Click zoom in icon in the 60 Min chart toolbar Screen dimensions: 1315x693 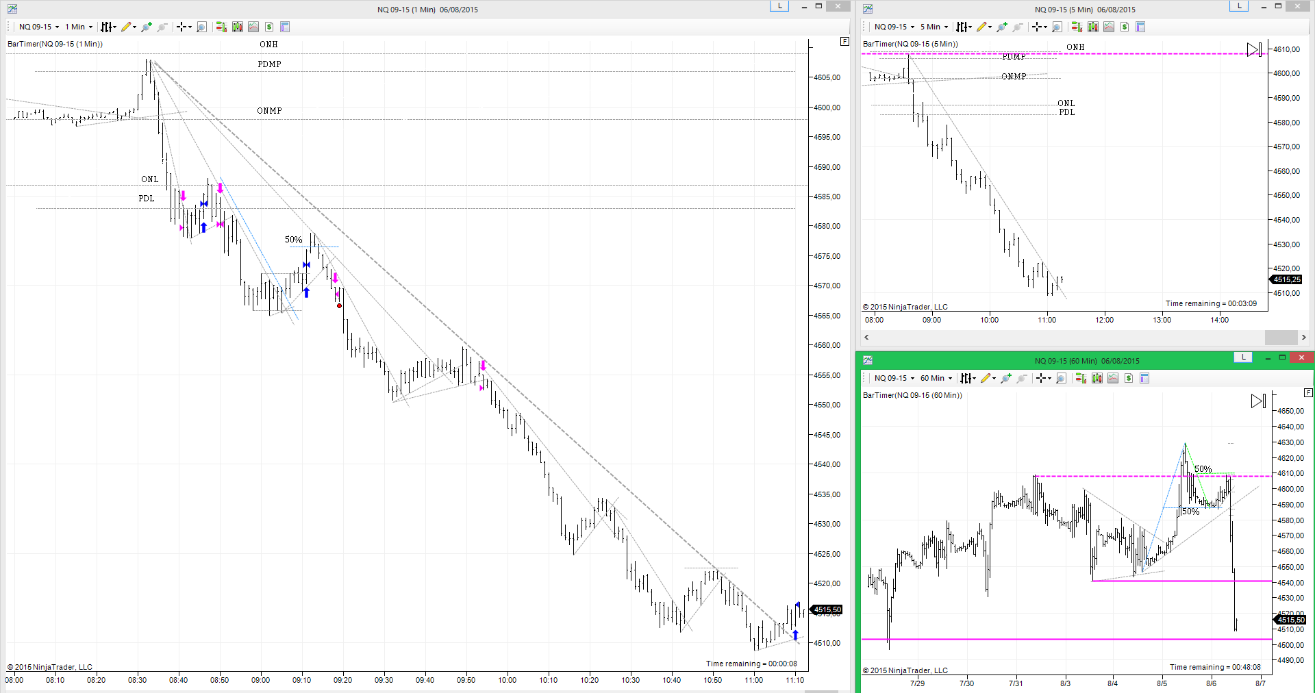[1006, 378]
